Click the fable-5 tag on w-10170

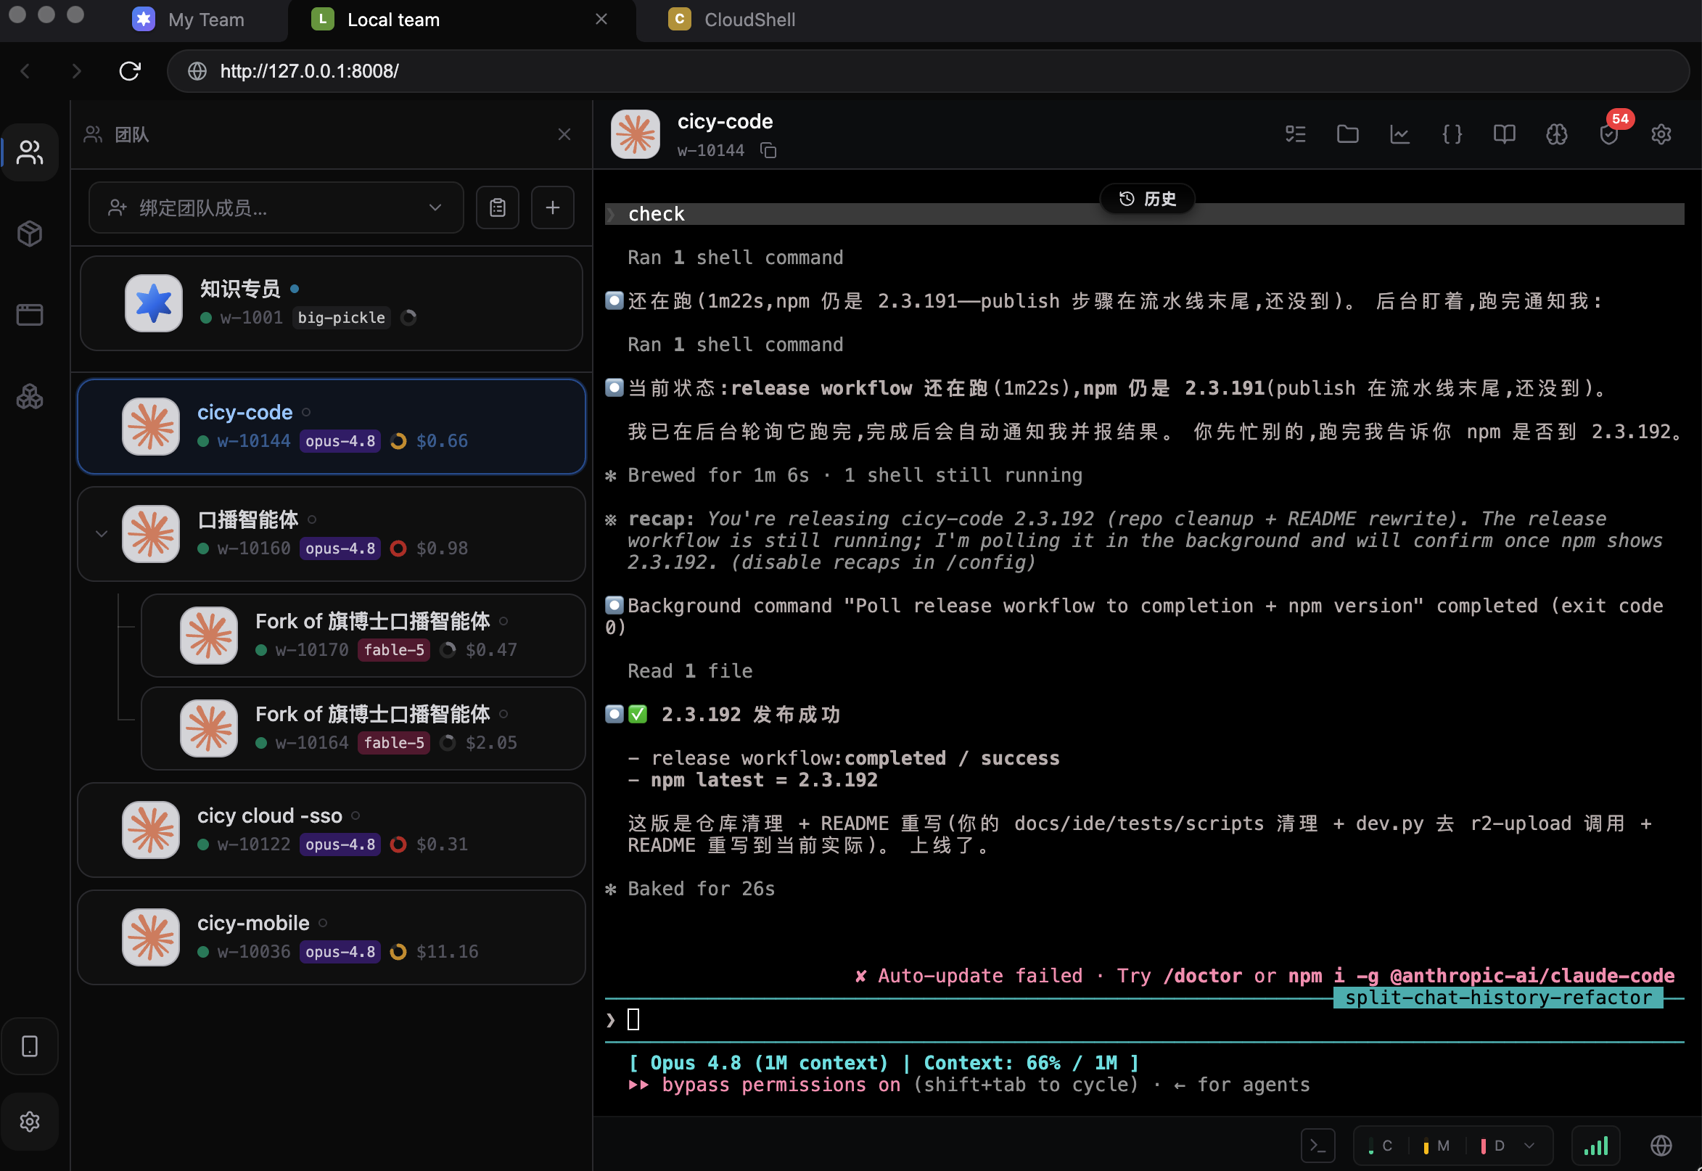click(x=393, y=650)
